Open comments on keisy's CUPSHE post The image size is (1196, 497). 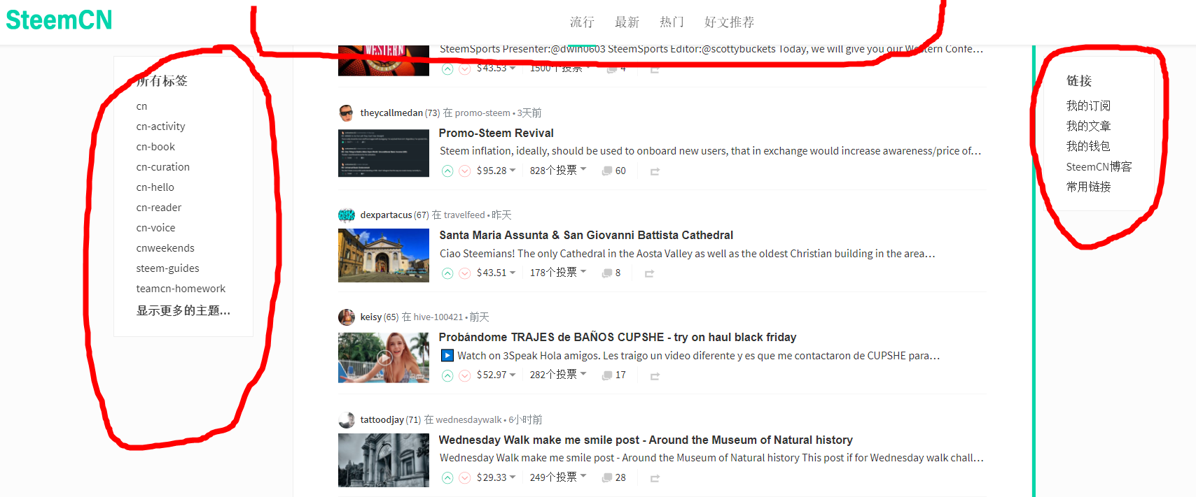tap(614, 375)
